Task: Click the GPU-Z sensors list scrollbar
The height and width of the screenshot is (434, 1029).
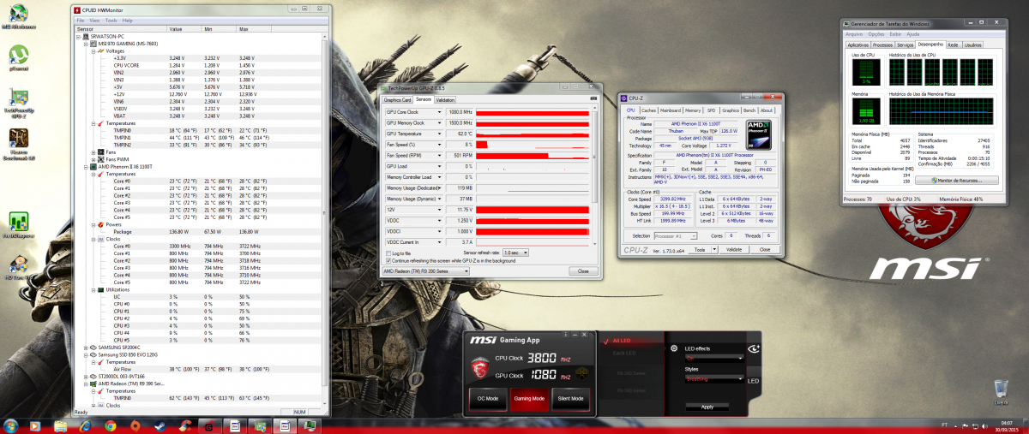Action: 593,177
